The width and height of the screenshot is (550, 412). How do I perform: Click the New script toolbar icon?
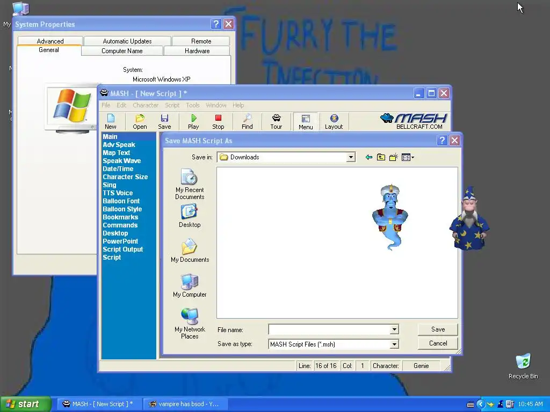pyautogui.click(x=111, y=122)
